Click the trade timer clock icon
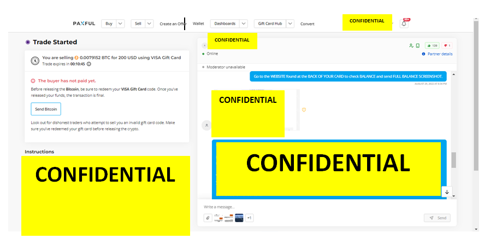 coord(35,61)
